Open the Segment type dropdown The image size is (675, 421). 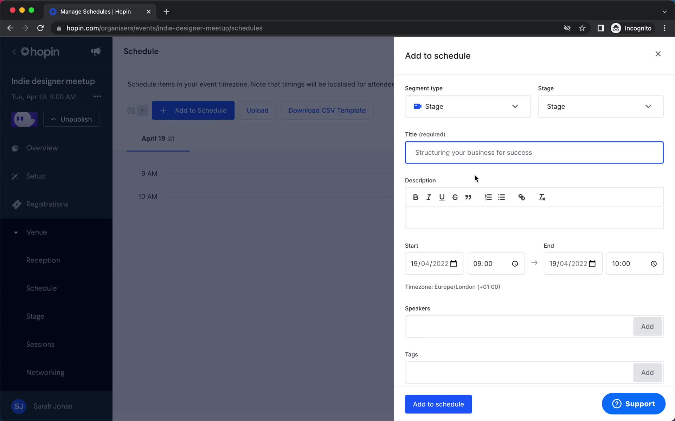(x=468, y=106)
